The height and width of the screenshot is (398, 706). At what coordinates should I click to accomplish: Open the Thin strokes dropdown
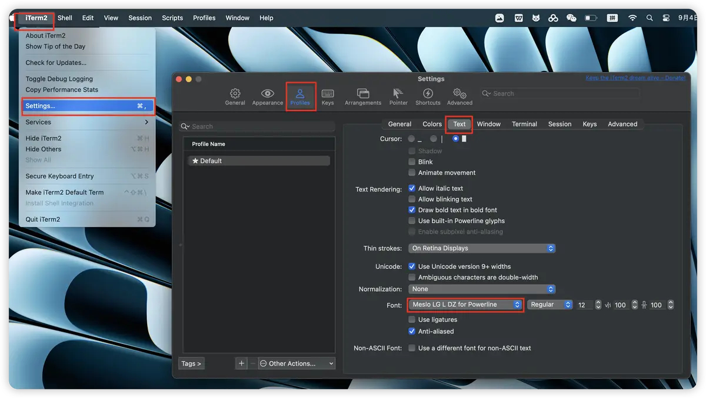pyautogui.click(x=482, y=248)
